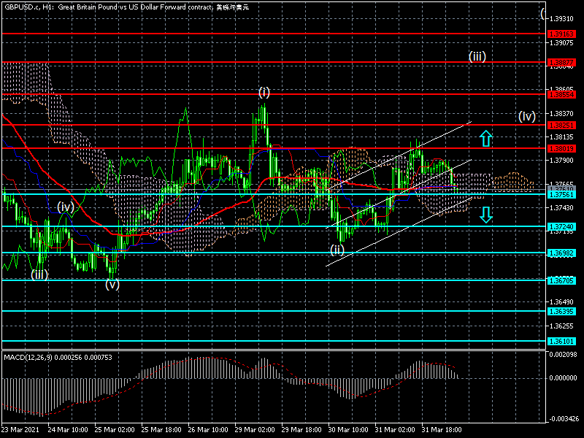Select the left wave (iv) label
Image resolution: width=584 pixels, height=438 pixels.
[66, 207]
